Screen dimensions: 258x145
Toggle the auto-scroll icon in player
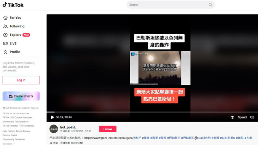(233, 117)
